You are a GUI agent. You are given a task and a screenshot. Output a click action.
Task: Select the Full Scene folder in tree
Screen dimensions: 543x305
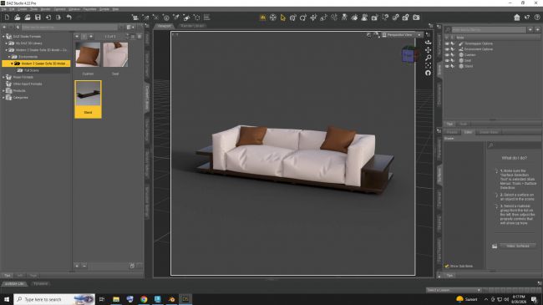32,70
